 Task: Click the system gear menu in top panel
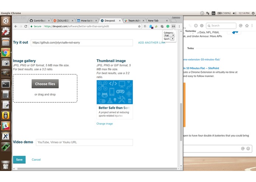tap(253, 13)
